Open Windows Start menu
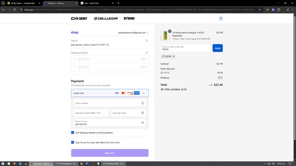 point(3,164)
